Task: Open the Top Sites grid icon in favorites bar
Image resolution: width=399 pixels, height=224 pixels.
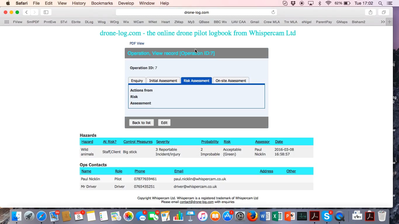Action: click(x=7, y=22)
